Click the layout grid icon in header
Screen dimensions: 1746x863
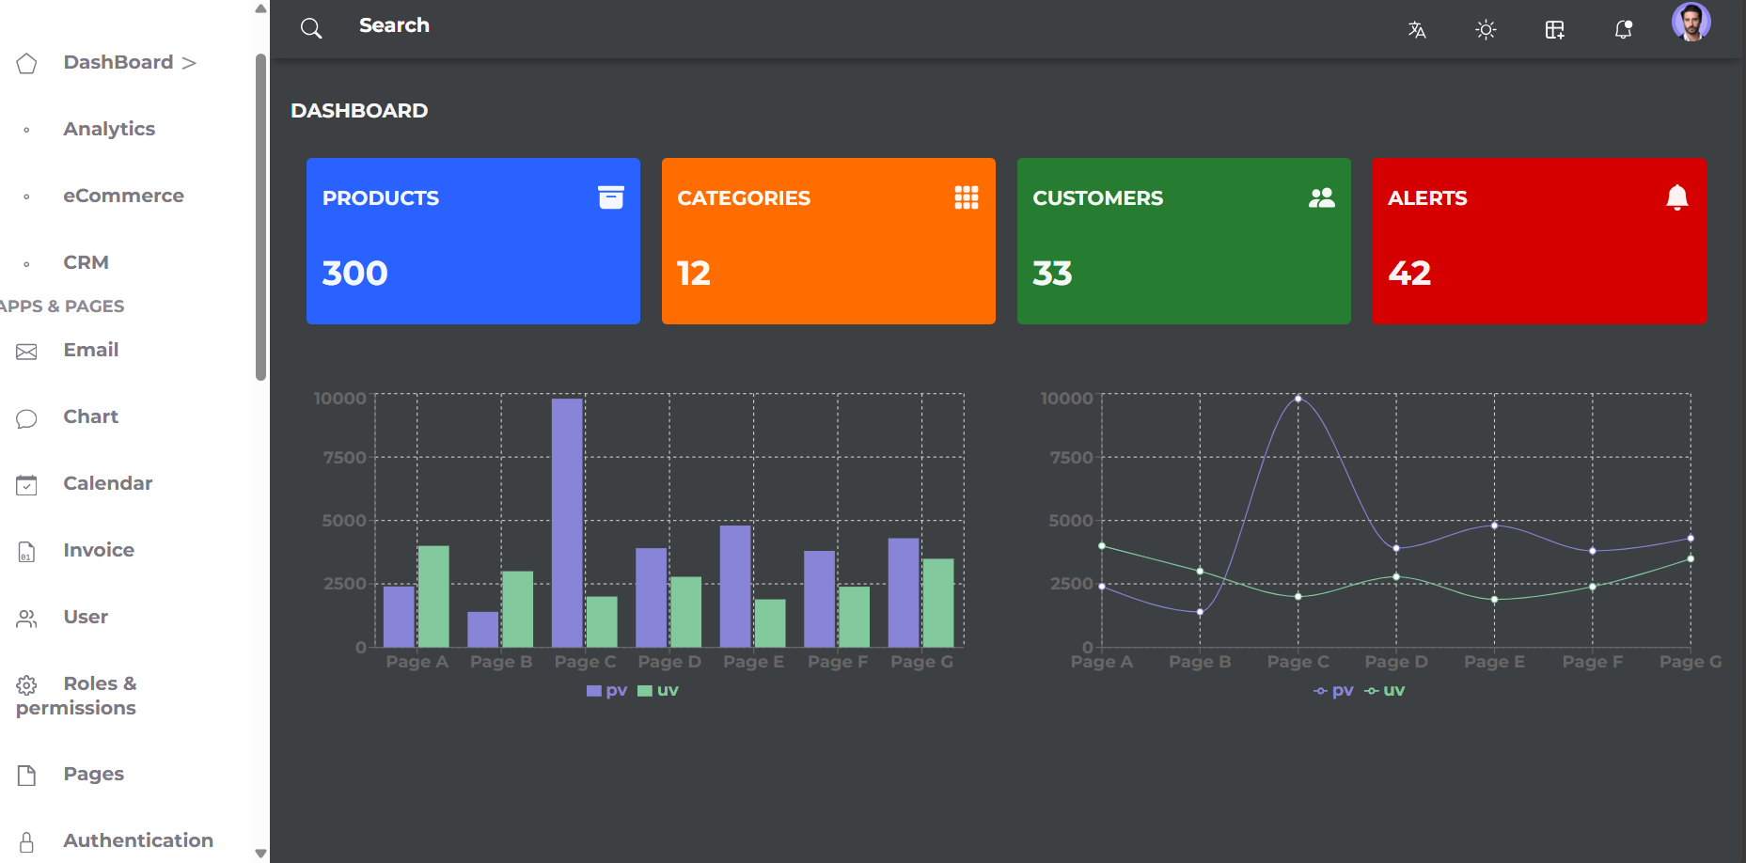click(1555, 30)
